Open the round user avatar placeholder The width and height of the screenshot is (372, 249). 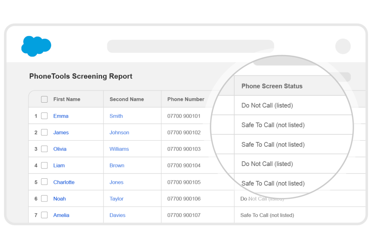click(x=343, y=46)
